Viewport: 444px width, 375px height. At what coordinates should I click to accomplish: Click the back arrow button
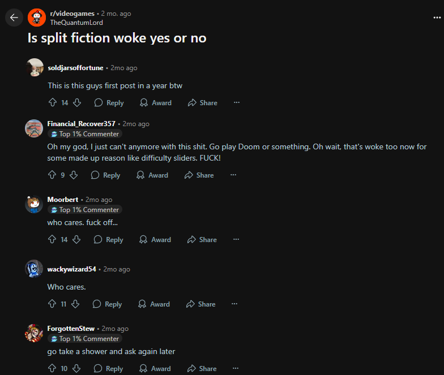click(14, 18)
